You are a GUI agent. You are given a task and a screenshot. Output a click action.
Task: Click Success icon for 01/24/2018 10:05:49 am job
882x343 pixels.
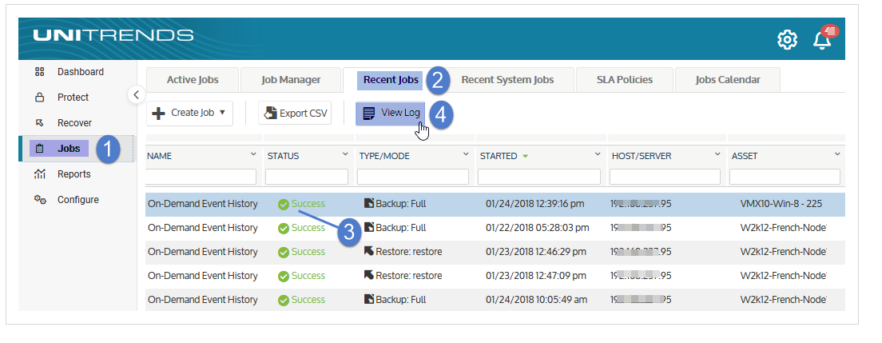point(284,300)
